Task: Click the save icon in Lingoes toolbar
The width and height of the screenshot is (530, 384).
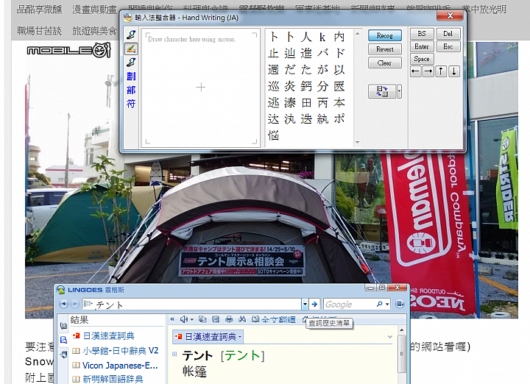Action: 216,319
